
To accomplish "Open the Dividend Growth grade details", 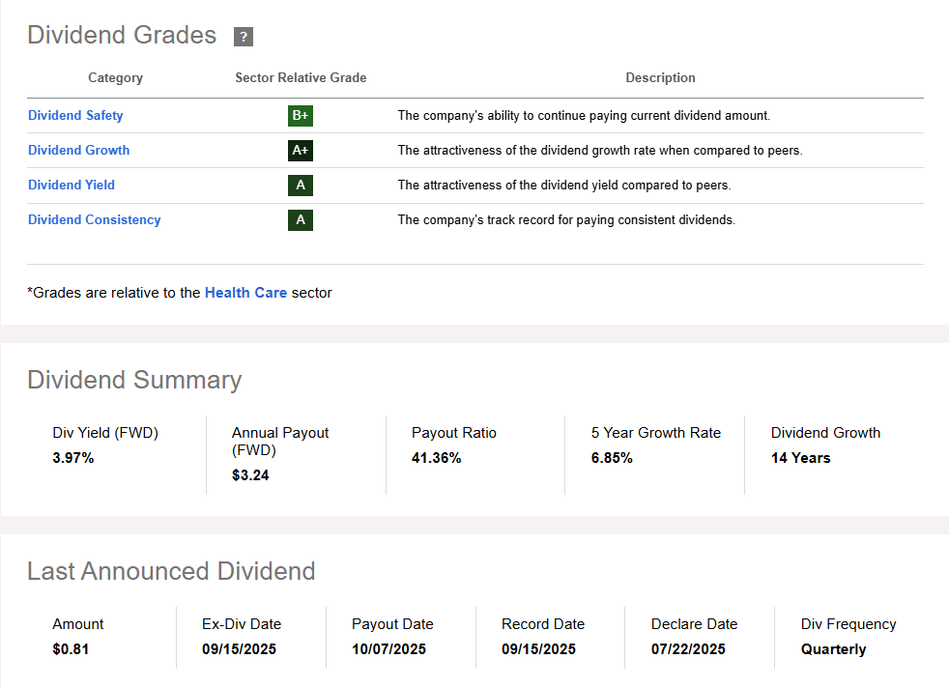I will (78, 150).
